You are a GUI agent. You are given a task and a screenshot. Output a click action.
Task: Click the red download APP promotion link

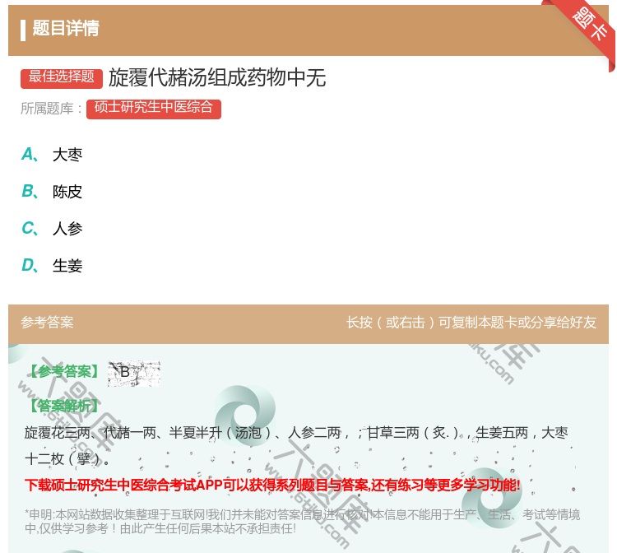(272, 485)
